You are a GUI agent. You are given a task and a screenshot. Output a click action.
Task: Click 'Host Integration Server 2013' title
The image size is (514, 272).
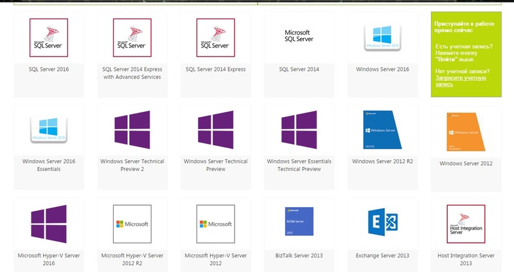(466, 259)
